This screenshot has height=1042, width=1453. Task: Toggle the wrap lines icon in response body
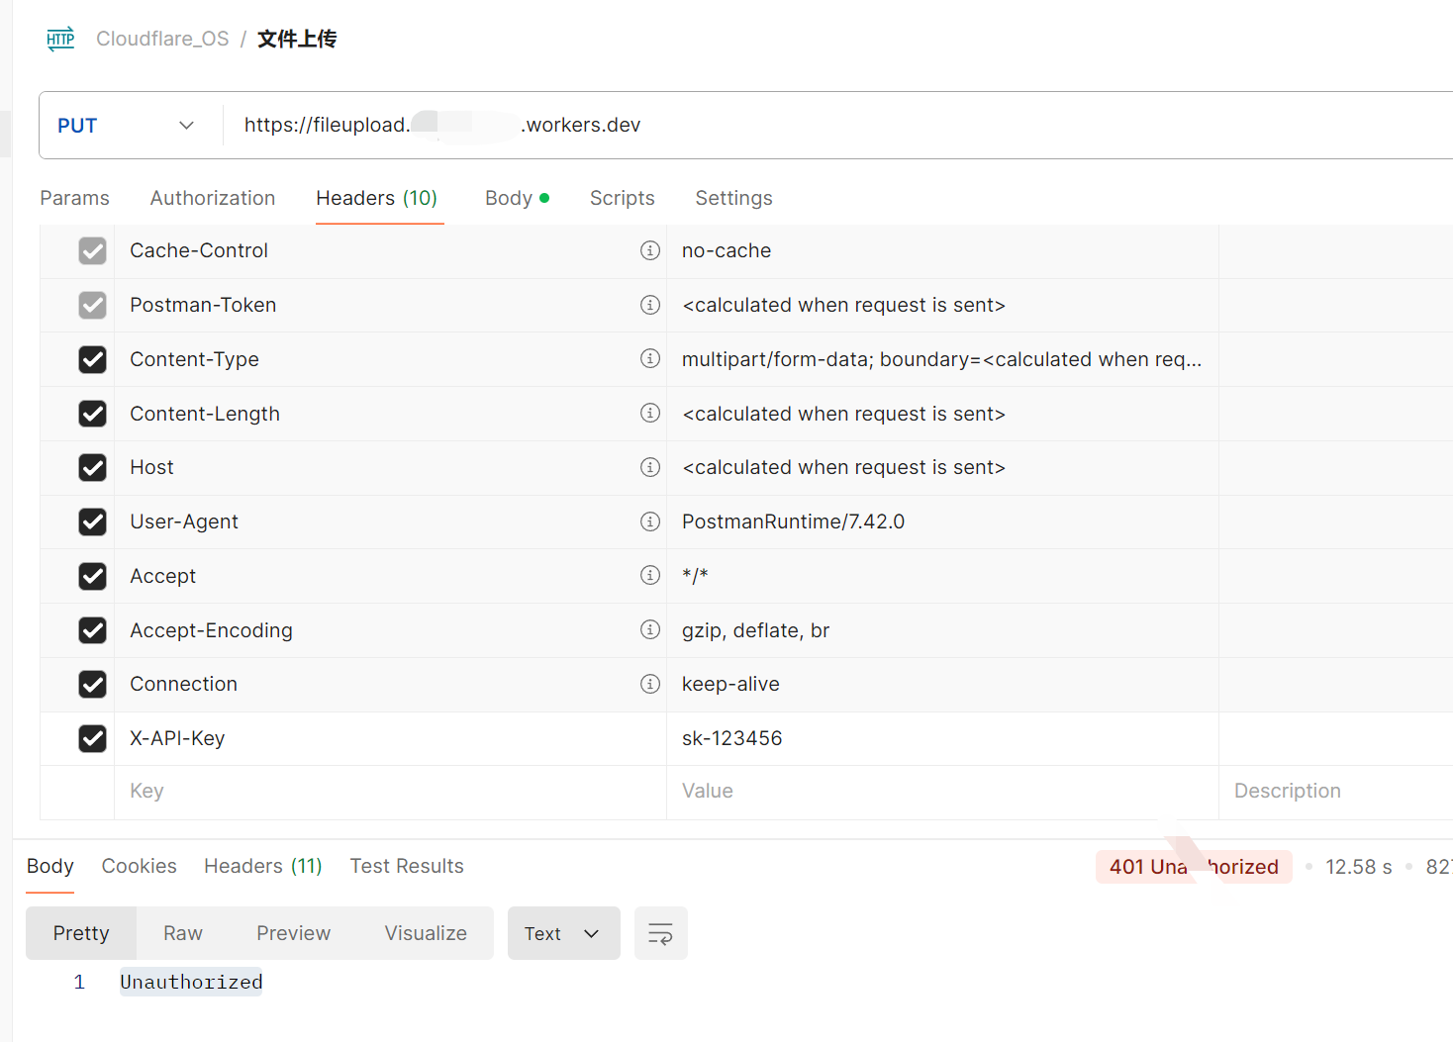pyautogui.click(x=660, y=933)
